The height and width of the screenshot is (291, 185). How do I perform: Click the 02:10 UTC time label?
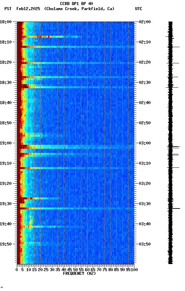tap(145, 42)
